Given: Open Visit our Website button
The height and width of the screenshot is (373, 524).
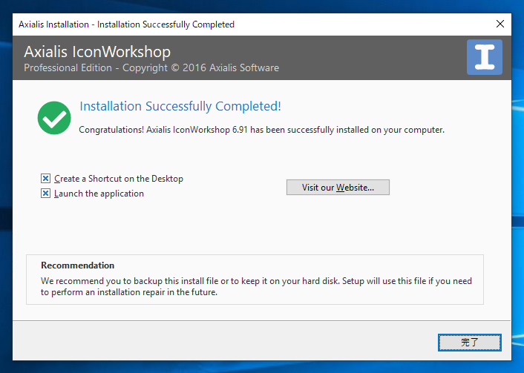Looking at the screenshot, I should (x=338, y=188).
